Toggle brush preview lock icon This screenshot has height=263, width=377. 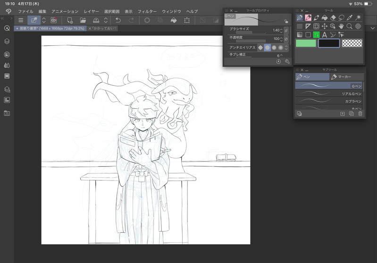(286, 21)
